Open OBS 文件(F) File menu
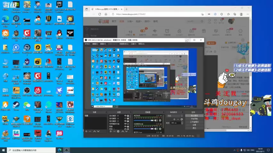Image resolution: width=273 pixels, height=153 pixels. [87, 44]
